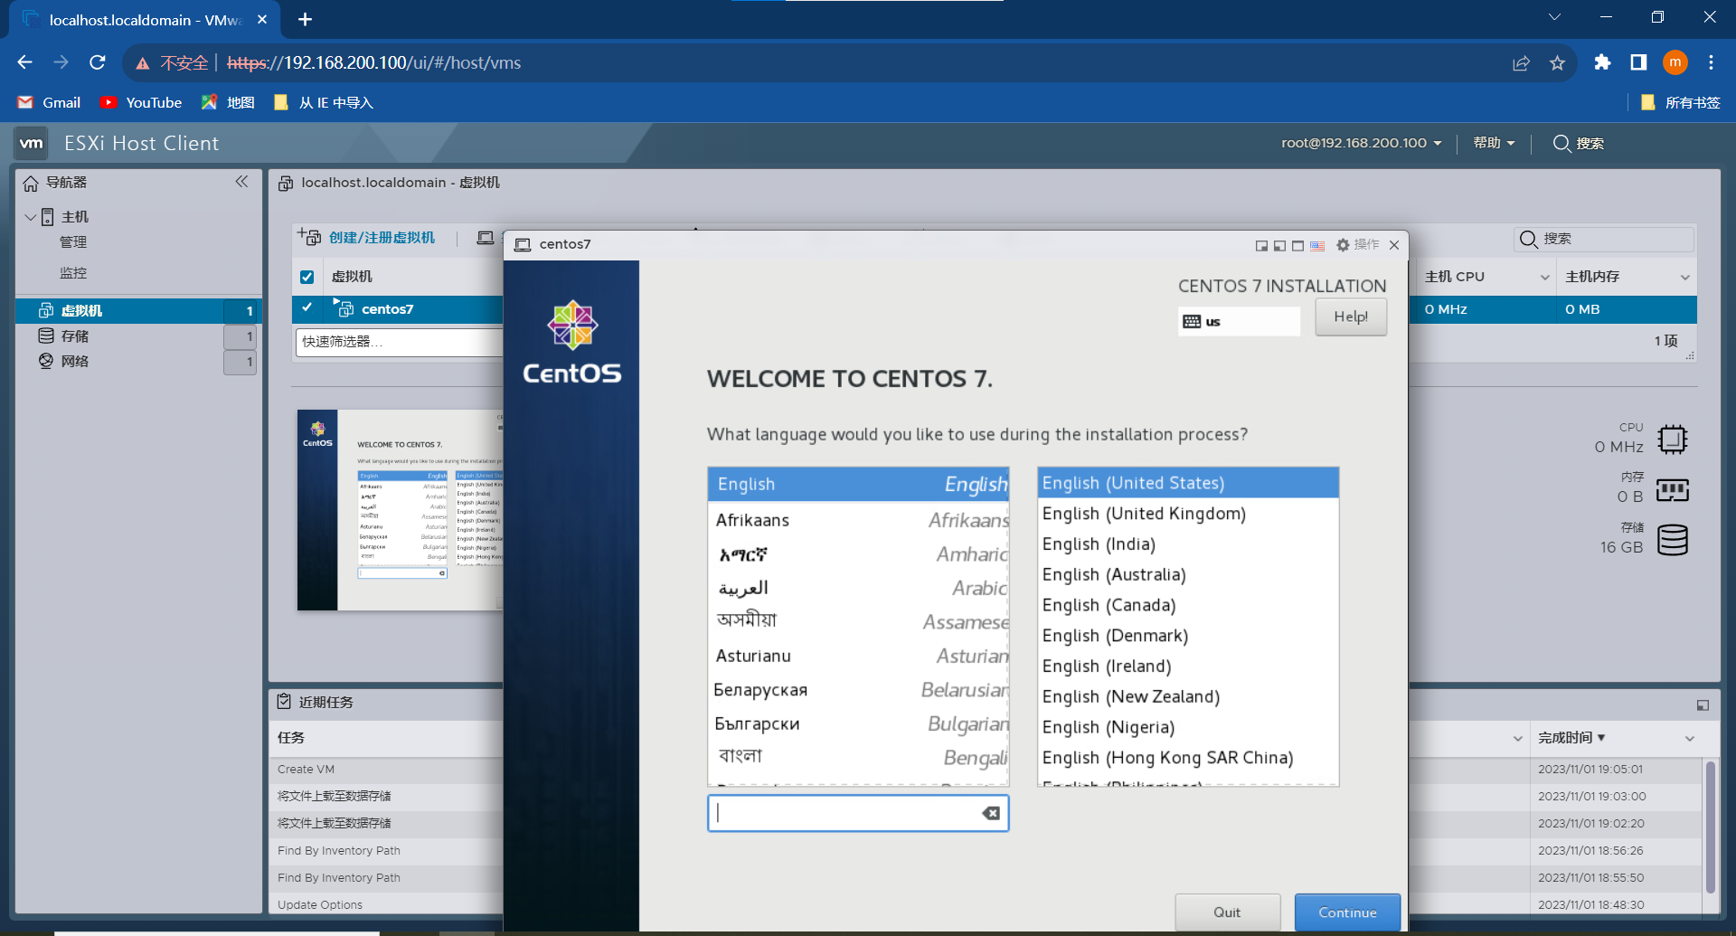The width and height of the screenshot is (1736, 936).
Task: Open console keyboard layout flag icon
Action: coord(1317,245)
